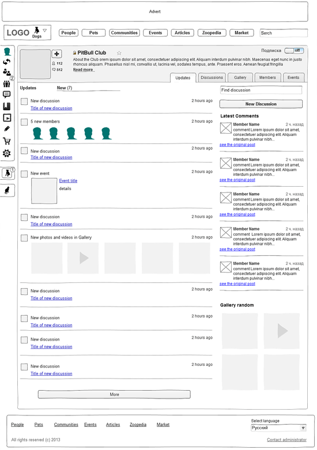This screenshot has height=450, width=317.
Task: Toggle the Подписка subscription switch
Action: point(294,51)
